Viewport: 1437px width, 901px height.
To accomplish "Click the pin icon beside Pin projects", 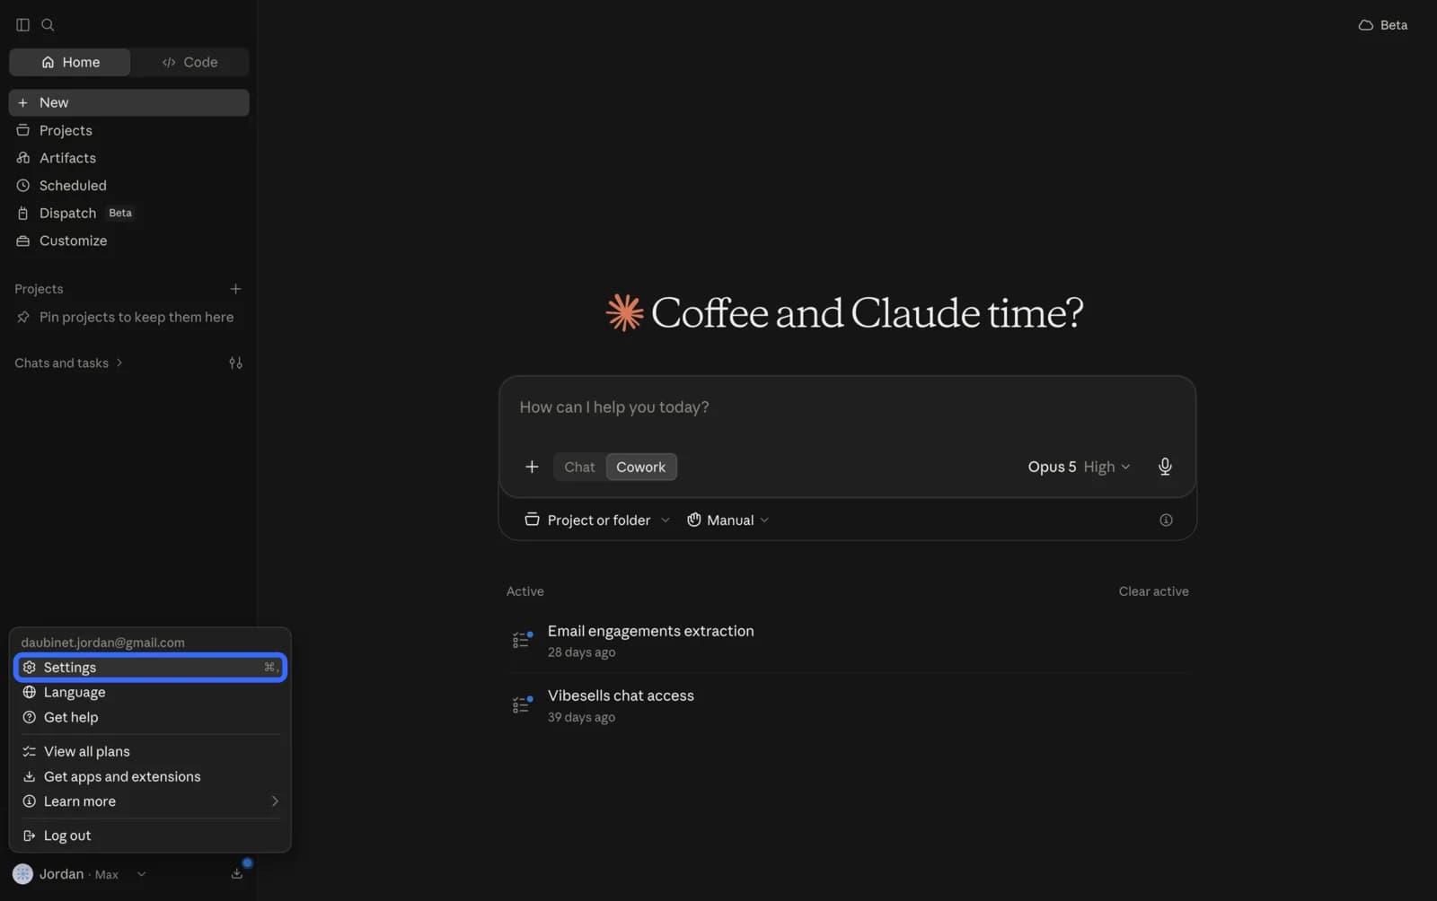I will pos(23,318).
